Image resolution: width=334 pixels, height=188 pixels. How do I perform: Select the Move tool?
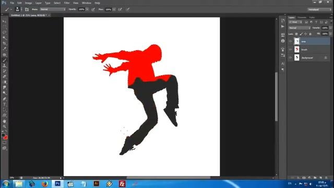[x=4, y=21]
